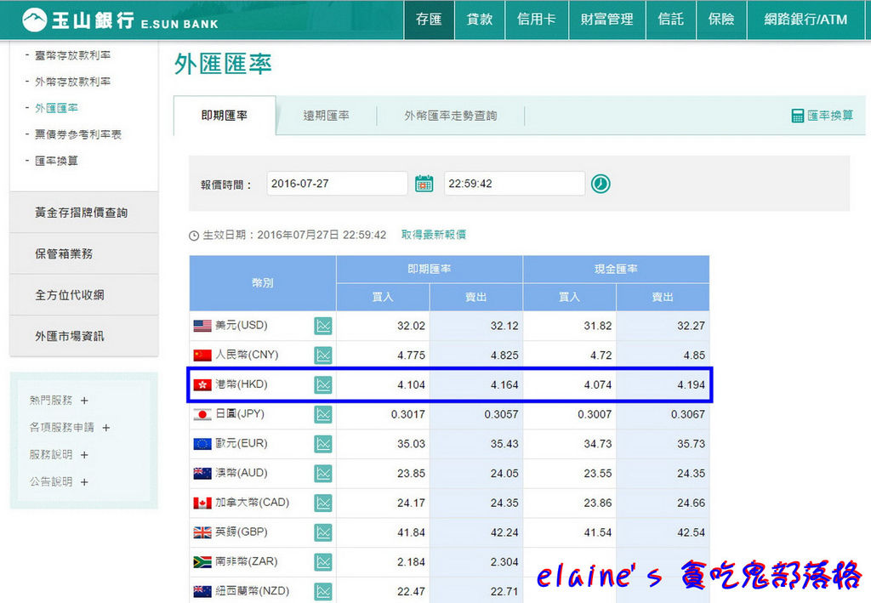Open 外匯匯率 in the sidebar
The image size is (871, 603).
56,108
